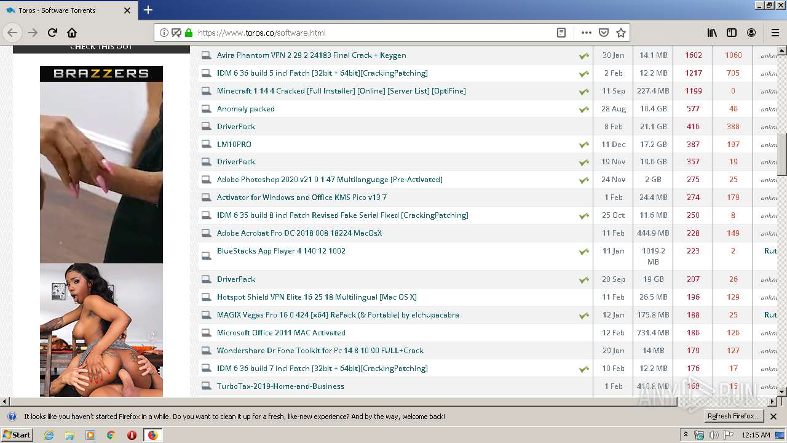This screenshot has width=787, height=443.
Task: Click verified checkmark on MAGIX Vegas Pro row
Action: tap(583, 316)
